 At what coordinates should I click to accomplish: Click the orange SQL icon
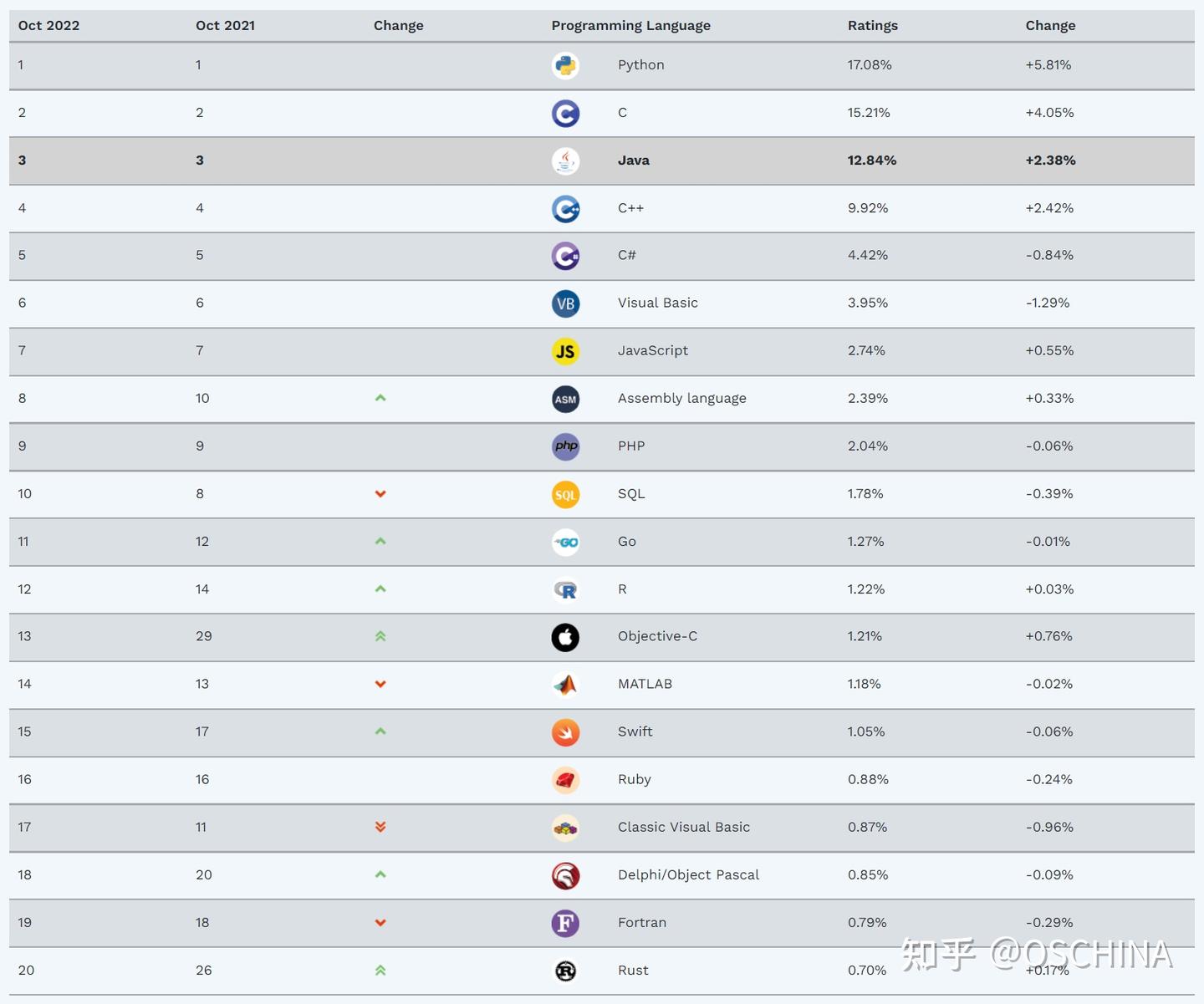(x=566, y=494)
